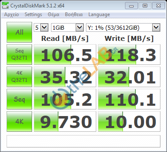The height and width of the screenshot is (152, 167).
Task: Click the Seq Q32T1 read result 106.5
Action: (65, 55)
